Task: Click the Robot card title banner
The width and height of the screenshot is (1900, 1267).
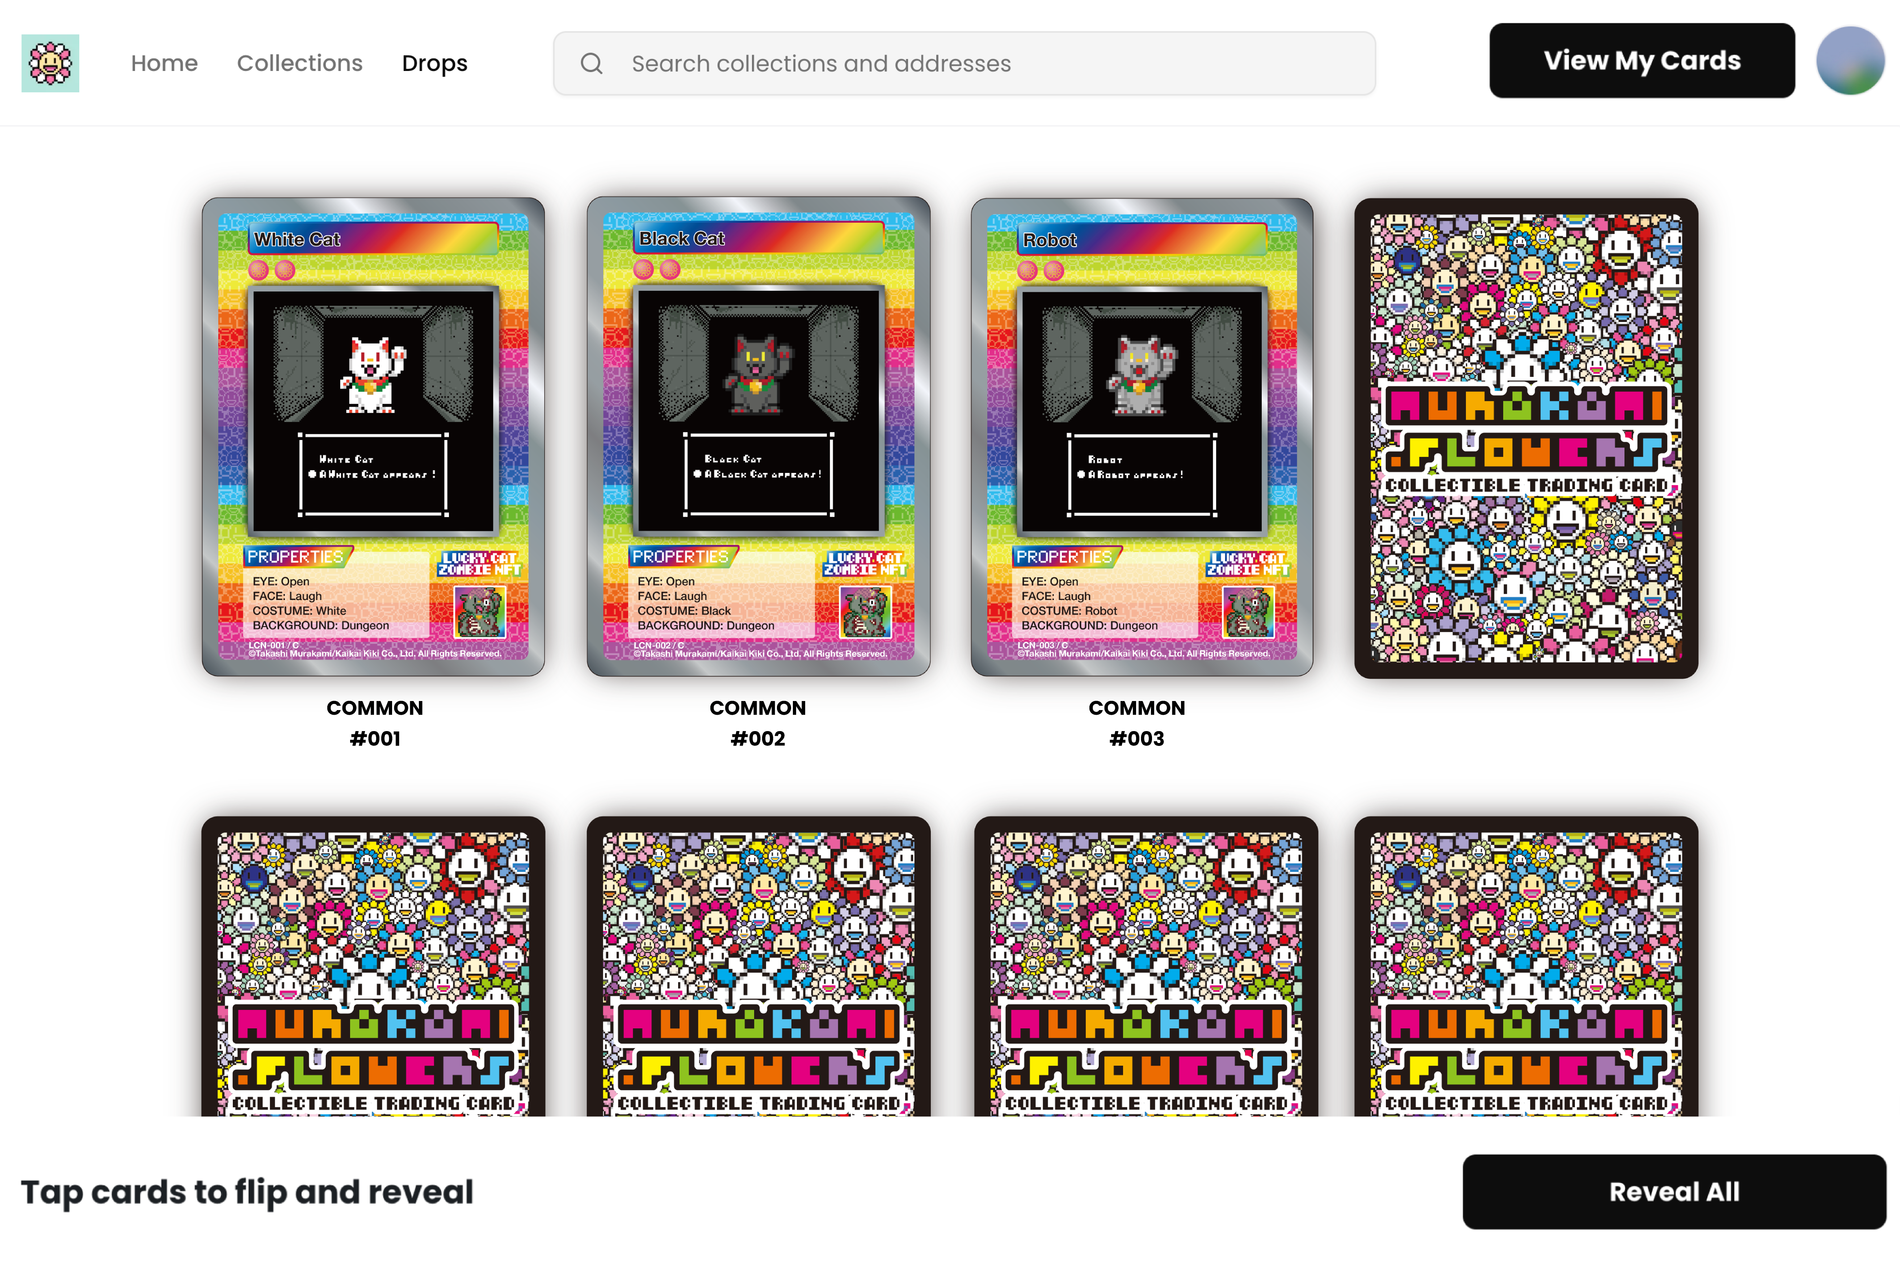Action: click(x=1142, y=239)
